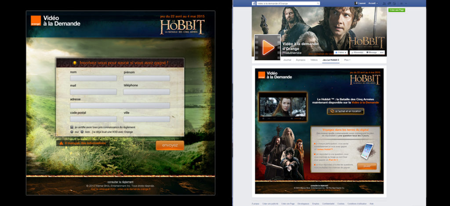Click the 'à l'achat et en location' button
This screenshot has height=206, width=450.
pyautogui.click(x=345, y=111)
